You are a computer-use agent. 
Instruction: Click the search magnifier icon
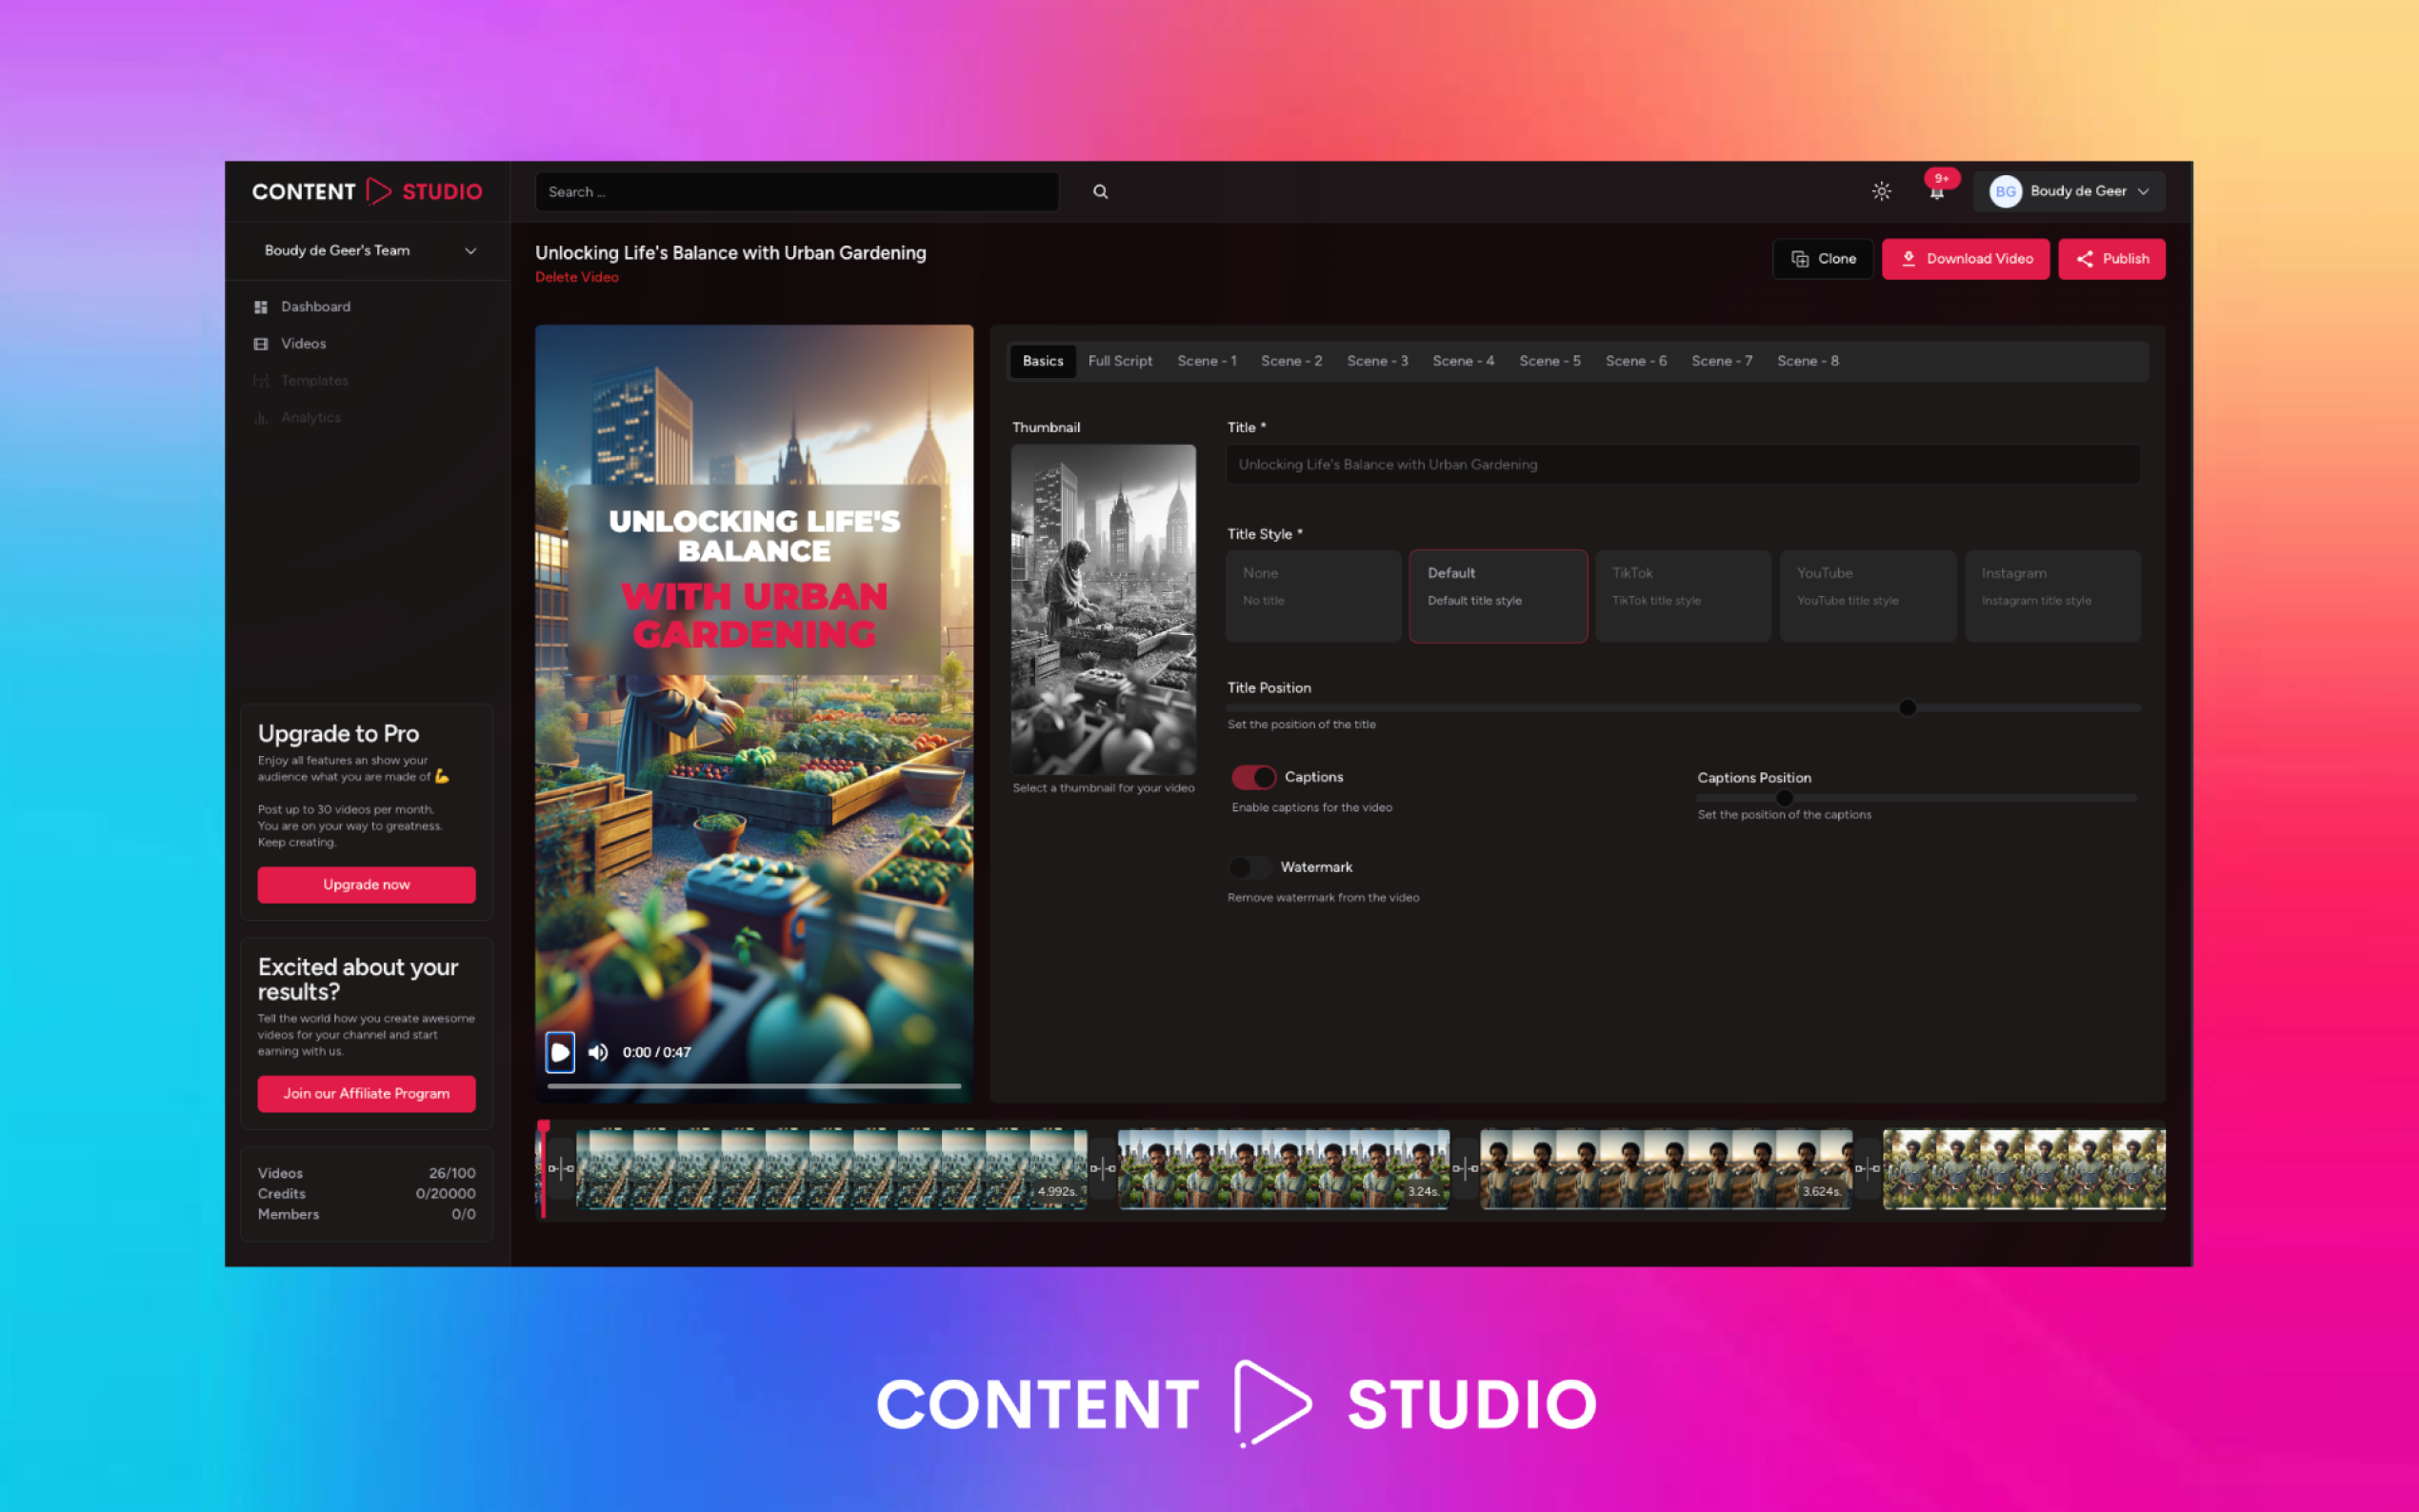1100,191
